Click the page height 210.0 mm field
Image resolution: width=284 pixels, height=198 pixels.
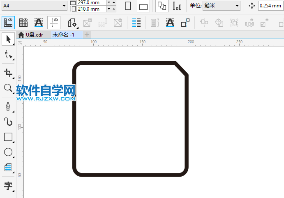pos(91,9)
